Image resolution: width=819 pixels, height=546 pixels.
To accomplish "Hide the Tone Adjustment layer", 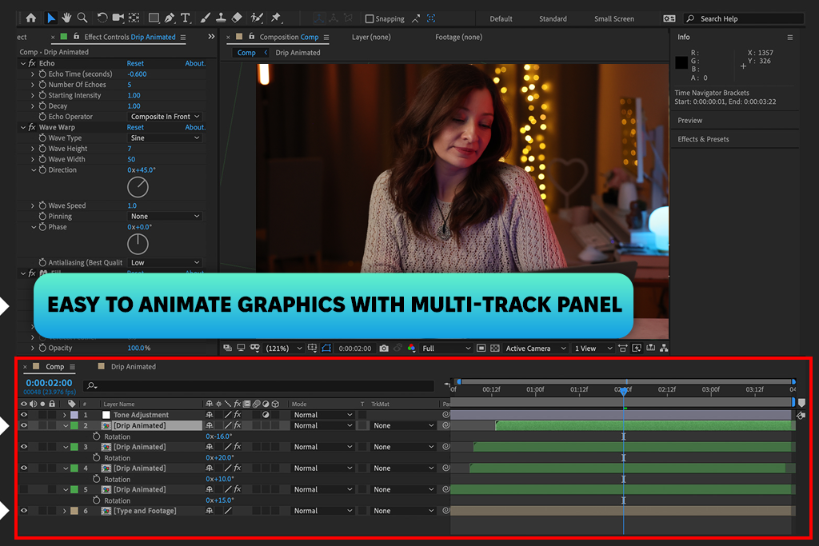I will tap(23, 415).
